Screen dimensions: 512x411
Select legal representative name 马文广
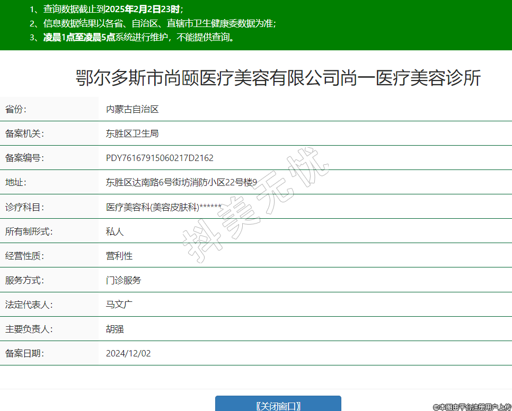tap(119, 305)
